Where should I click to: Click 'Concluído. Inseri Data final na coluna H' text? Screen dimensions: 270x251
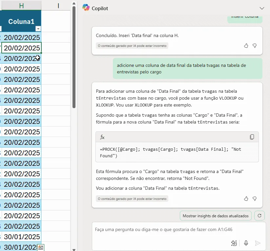point(137,35)
